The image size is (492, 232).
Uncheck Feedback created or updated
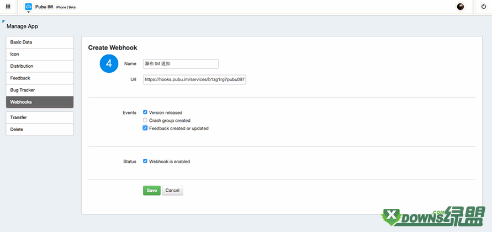tap(145, 128)
